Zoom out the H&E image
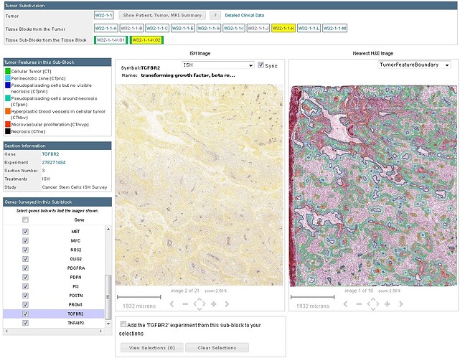Viewport: 460px width, 358px height. (x=359, y=304)
